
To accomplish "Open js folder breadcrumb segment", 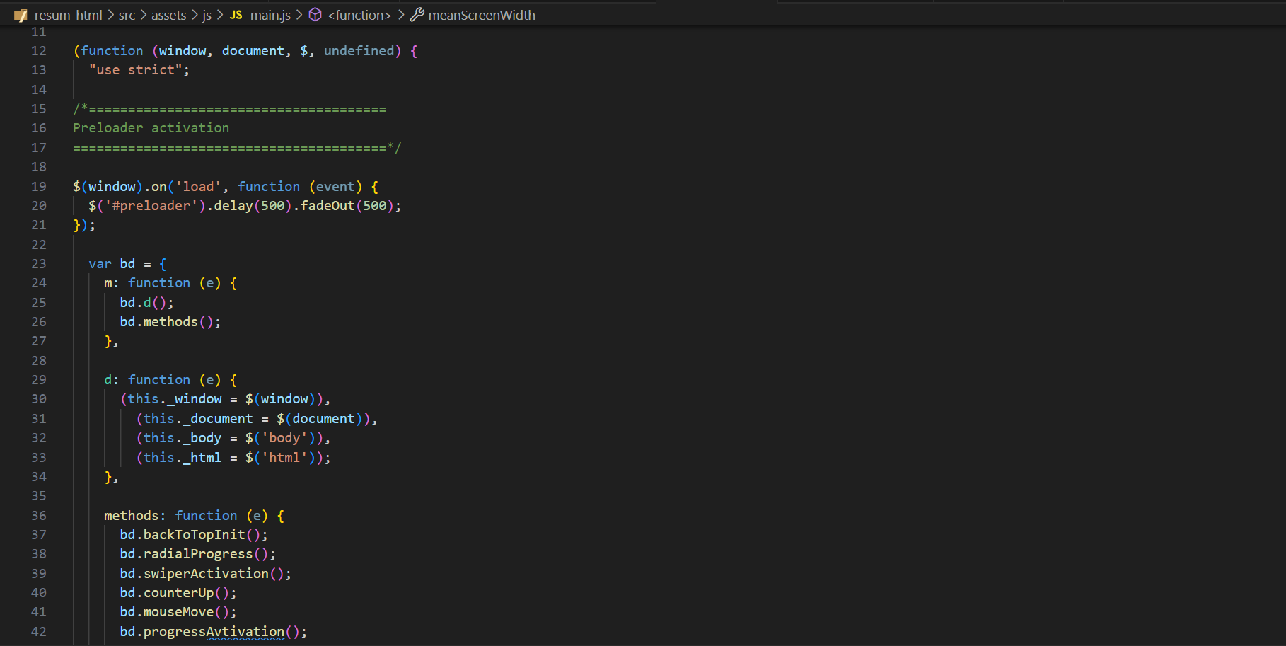I will 207,15.
